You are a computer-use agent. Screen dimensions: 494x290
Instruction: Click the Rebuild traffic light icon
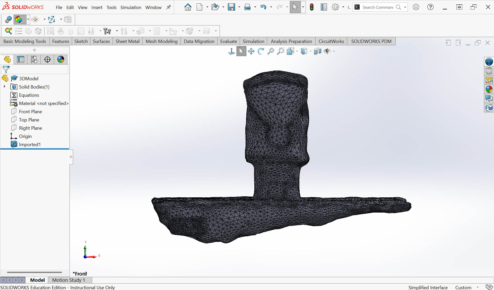click(311, 7)
